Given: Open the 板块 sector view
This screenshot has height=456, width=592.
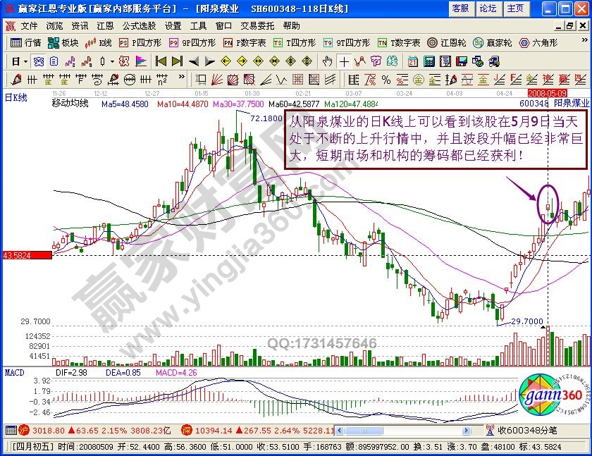Looking at the screenshot, I should coord(63,42).
